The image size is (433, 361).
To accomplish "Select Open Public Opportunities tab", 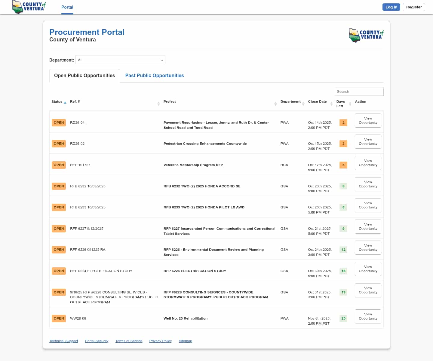I will tap(84, 76).
